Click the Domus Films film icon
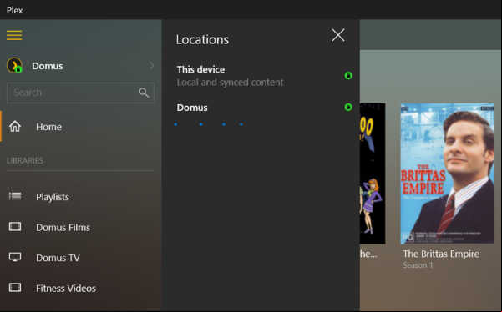The image size is (502, 312). (15, 227)
